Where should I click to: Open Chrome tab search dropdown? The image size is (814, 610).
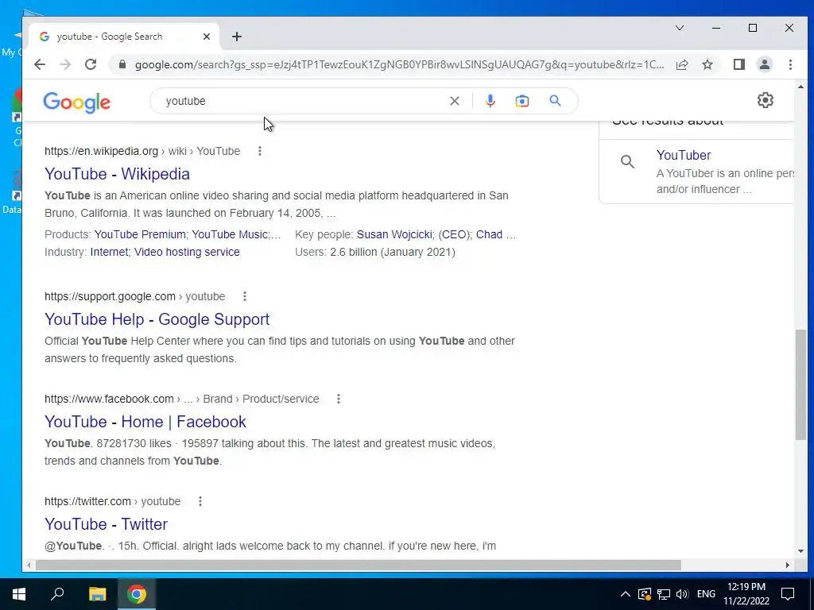pyautogui.click(x=679, y=28)
